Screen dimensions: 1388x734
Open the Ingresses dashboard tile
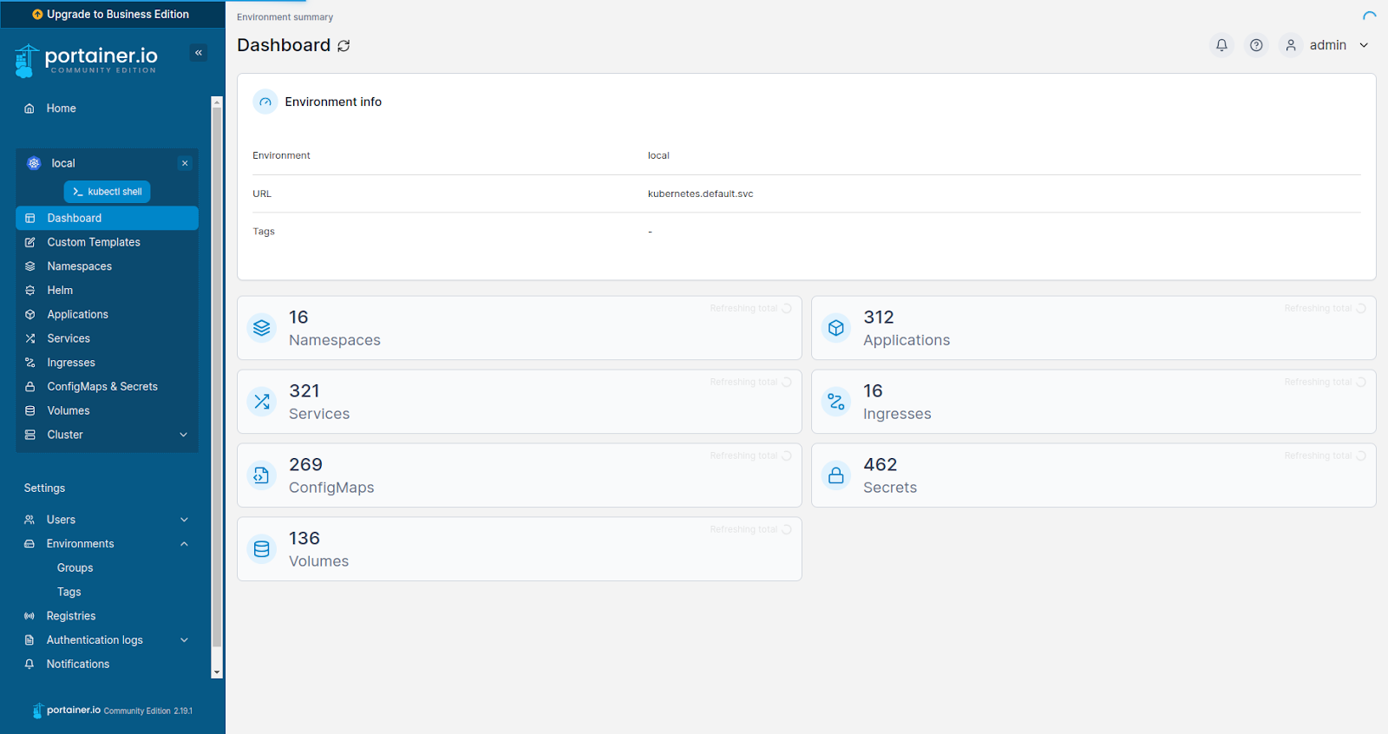click(1092, 402)
